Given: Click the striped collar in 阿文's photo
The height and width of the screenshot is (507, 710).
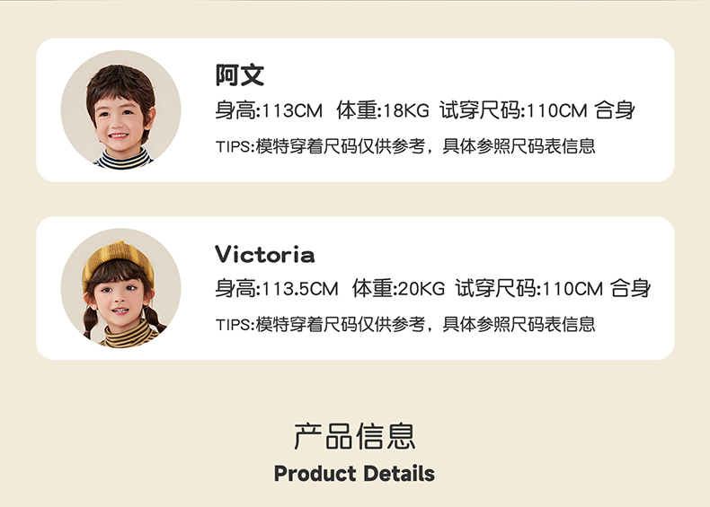Looking at the screenshot, I should click(123, 159).
